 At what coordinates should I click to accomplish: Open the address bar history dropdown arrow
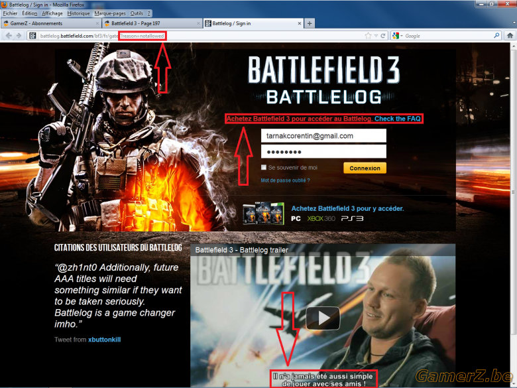point(376,36)
